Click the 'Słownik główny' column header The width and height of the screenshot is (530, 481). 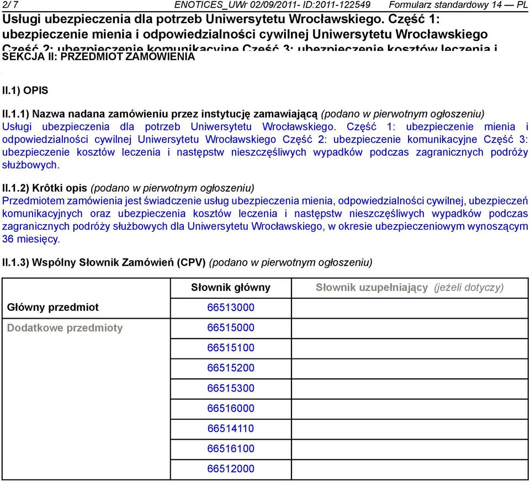click(x=231, y=288)
